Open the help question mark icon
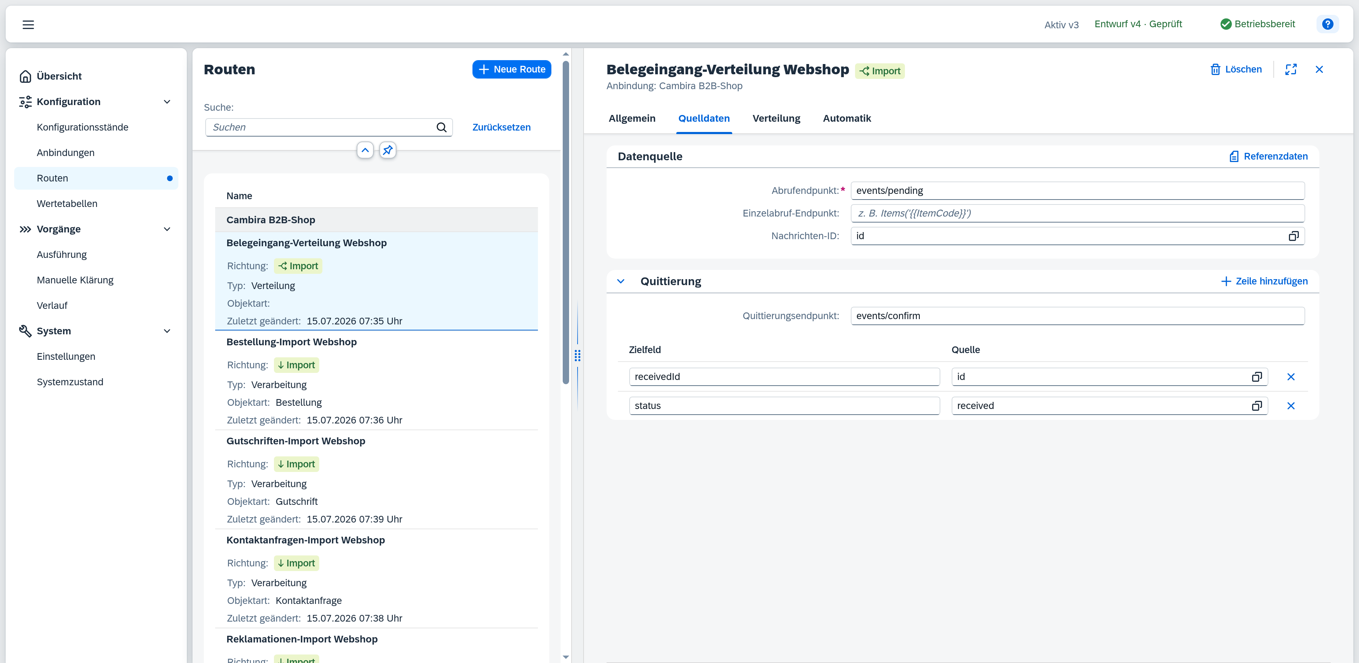1359x663 pixels. [1328, 24]
